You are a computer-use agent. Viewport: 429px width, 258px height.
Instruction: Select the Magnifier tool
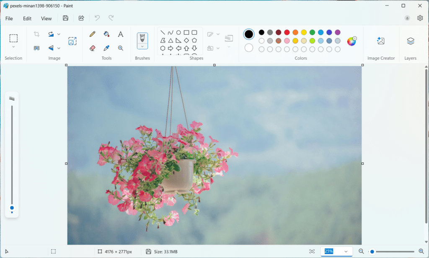[120, 48]
